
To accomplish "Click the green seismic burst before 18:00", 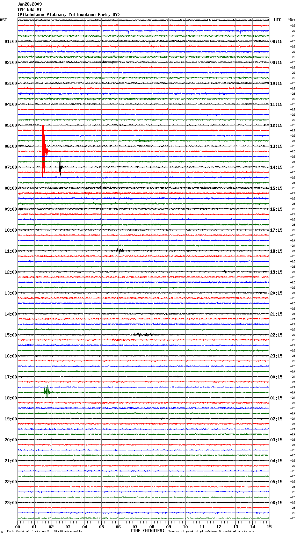I will click(x=47, y=392).
